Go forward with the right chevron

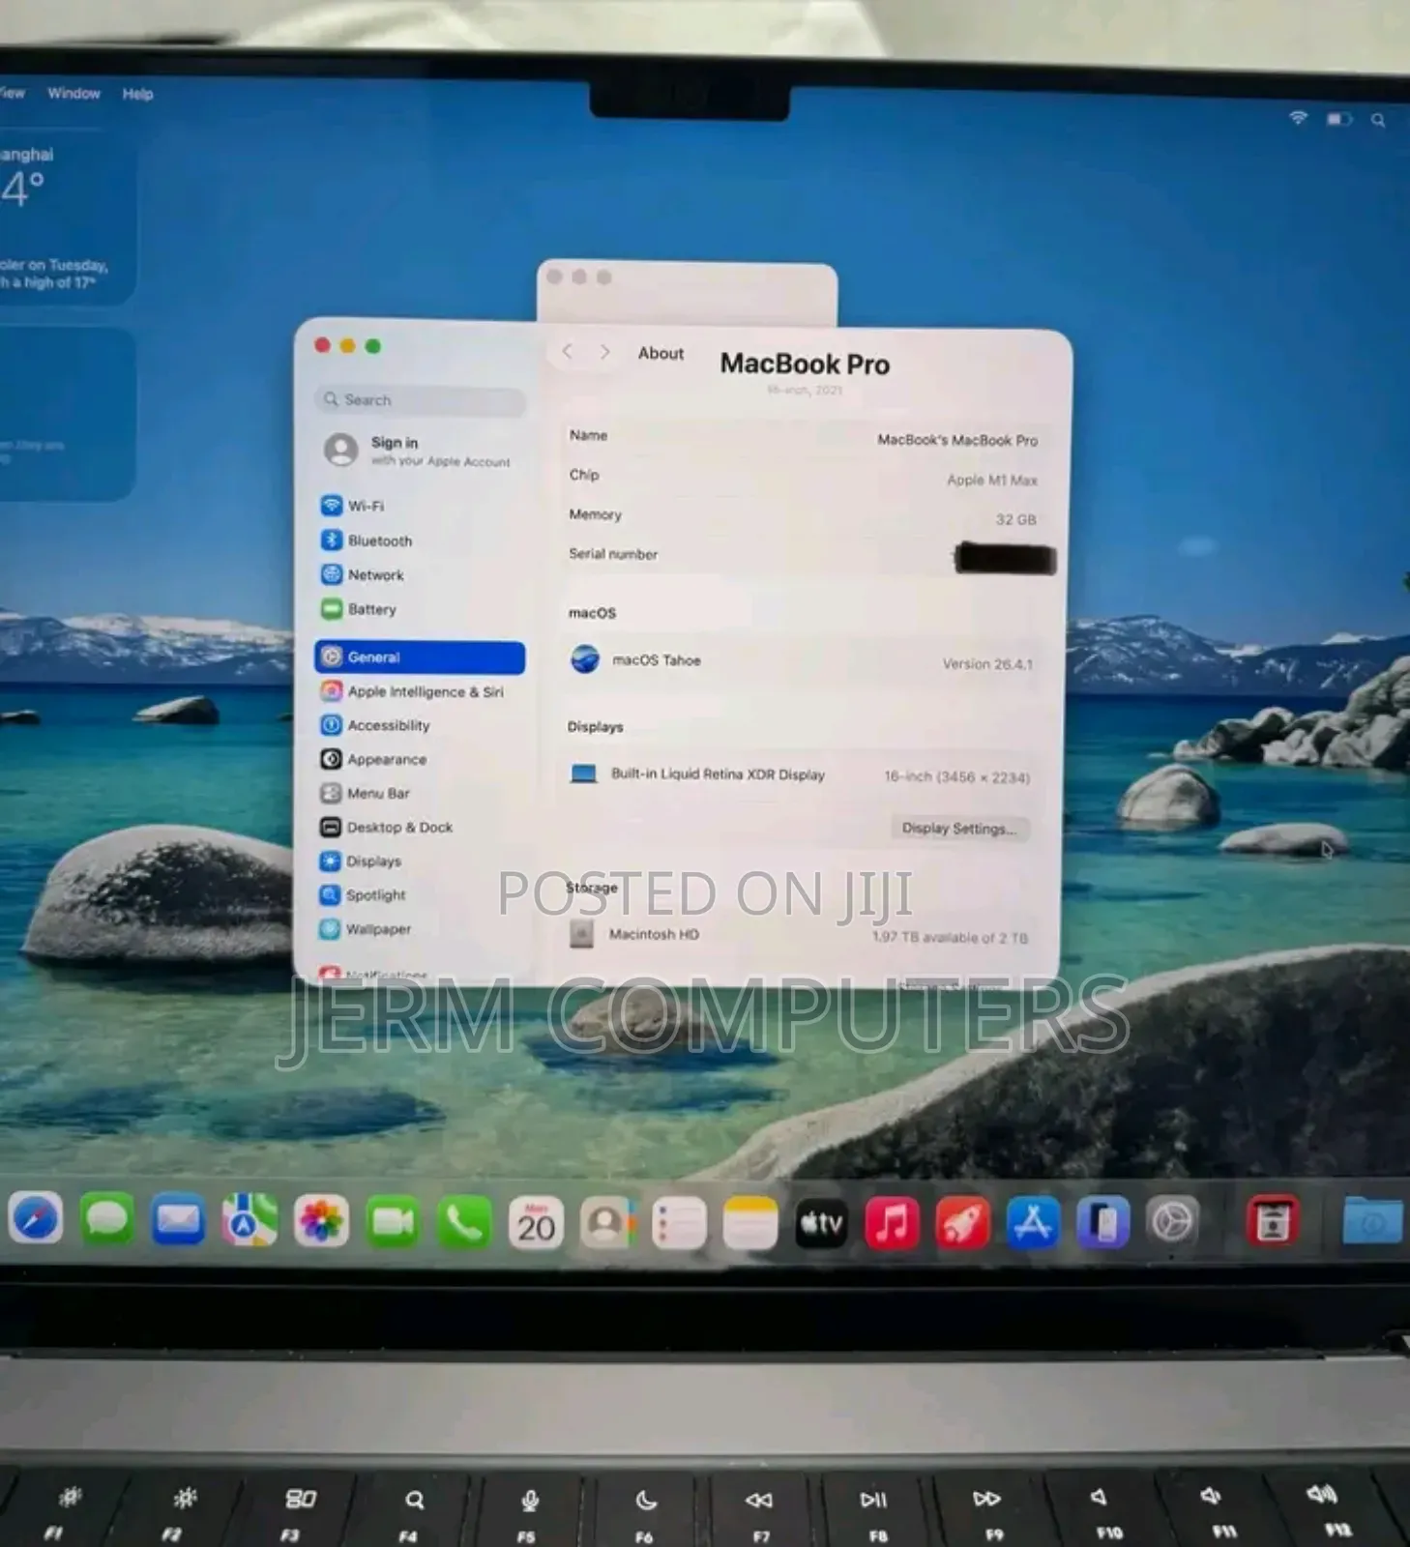[604, 352]
